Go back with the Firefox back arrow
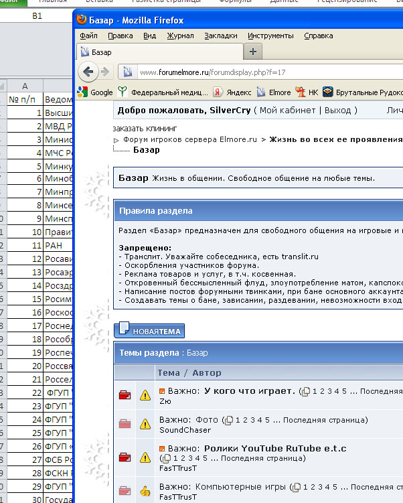 pos(88,72)
